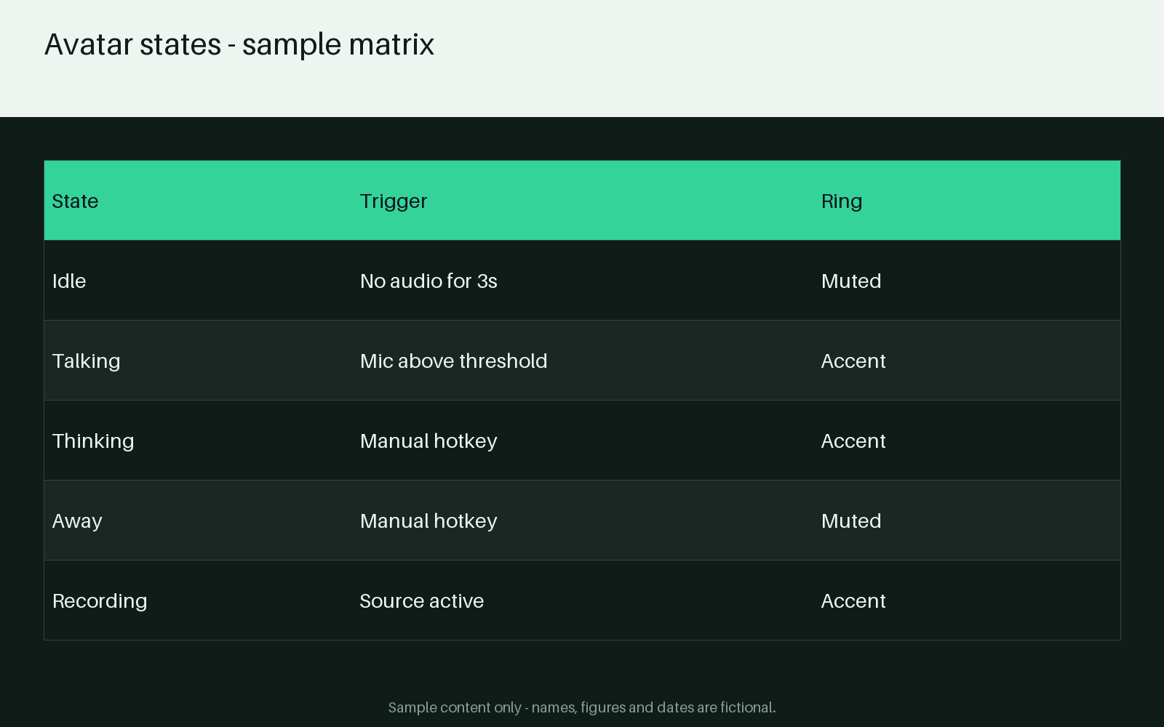Click the 'Source active' trigger cell

click(583, 601)
